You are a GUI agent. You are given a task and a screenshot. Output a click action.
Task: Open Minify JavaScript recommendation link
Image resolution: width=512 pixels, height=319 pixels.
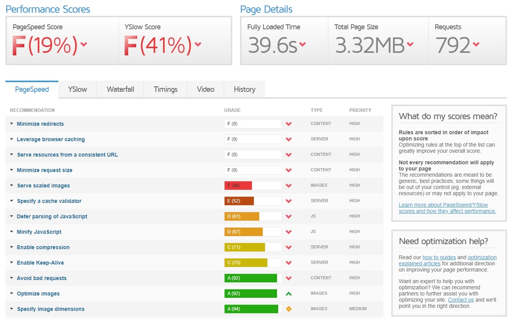coord(39,232)
